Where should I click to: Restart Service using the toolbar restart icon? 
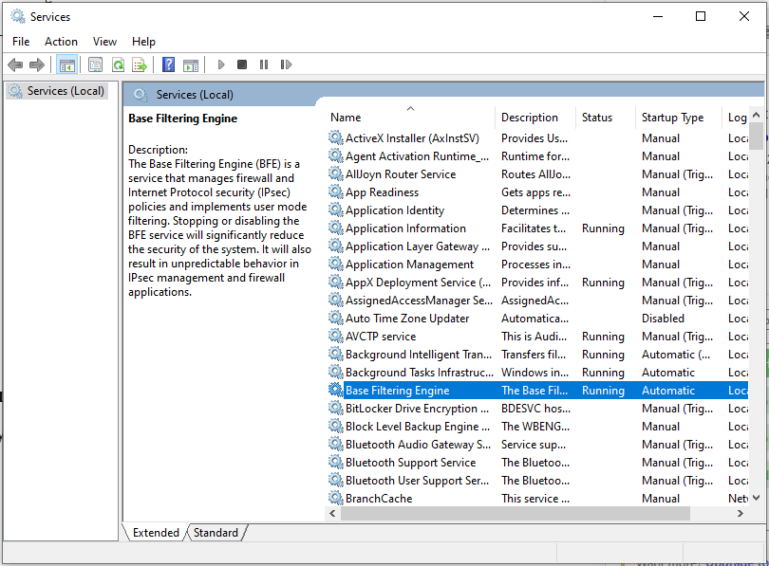pyautogui.click(x=286, y=64)
